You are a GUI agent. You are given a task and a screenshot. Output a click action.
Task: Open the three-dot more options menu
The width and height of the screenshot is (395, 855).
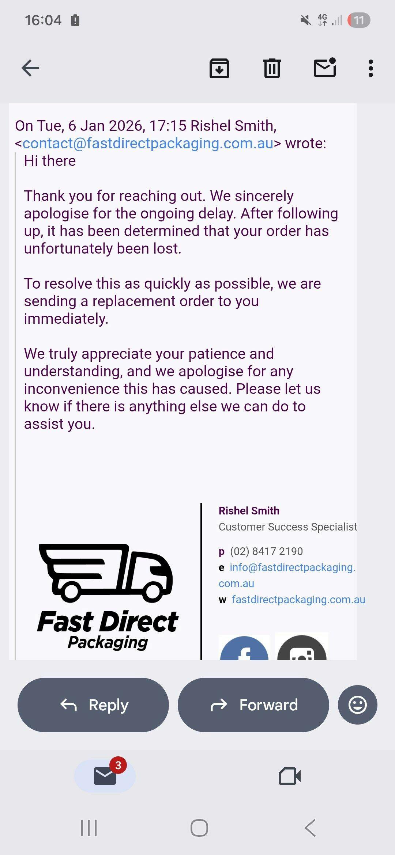(x=371, y=68)
